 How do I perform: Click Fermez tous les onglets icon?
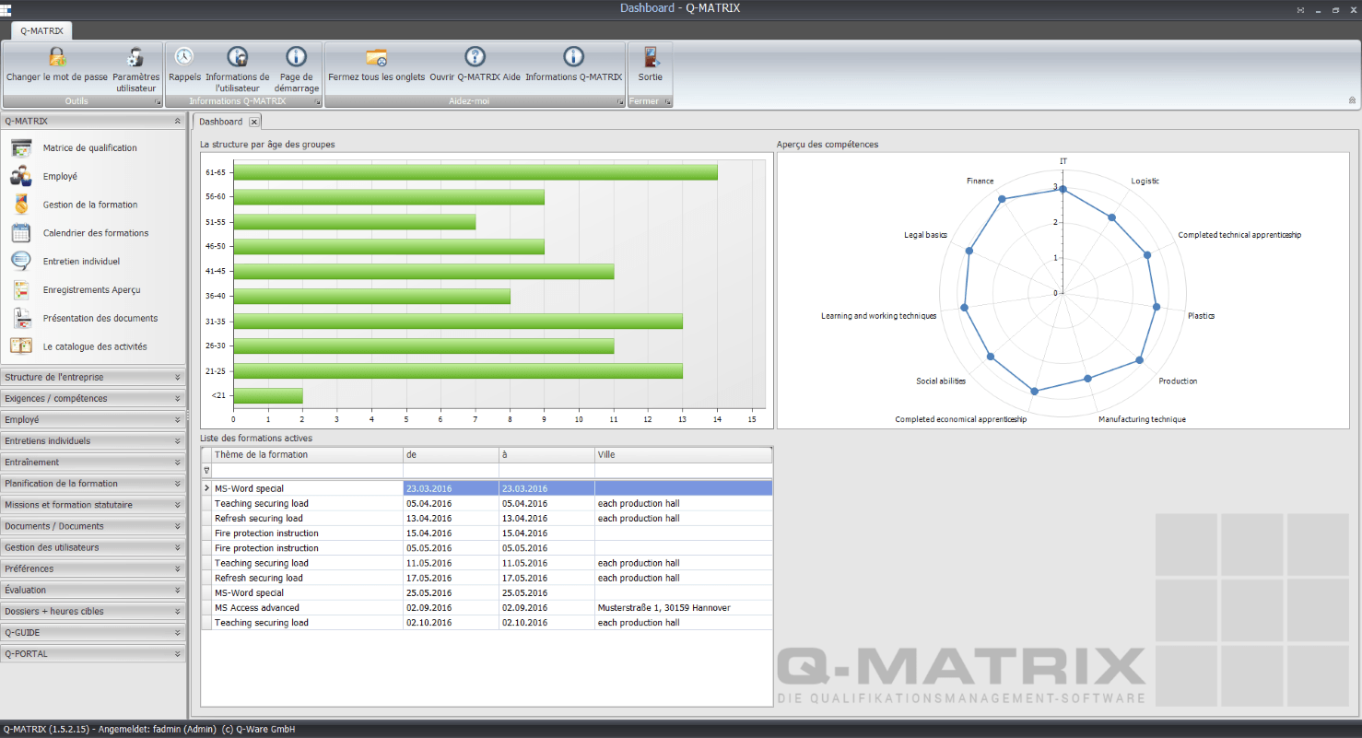376,57
